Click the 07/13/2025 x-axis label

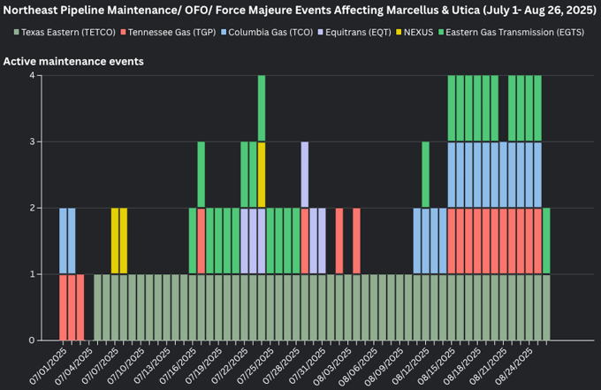[x=152, y=366]
